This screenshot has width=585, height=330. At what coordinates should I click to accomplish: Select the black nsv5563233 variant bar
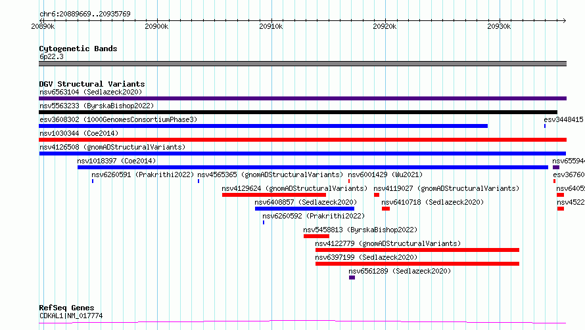click(298, 112)
